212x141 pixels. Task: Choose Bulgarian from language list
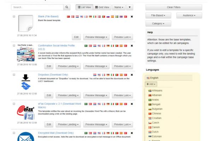click(155, 109)
